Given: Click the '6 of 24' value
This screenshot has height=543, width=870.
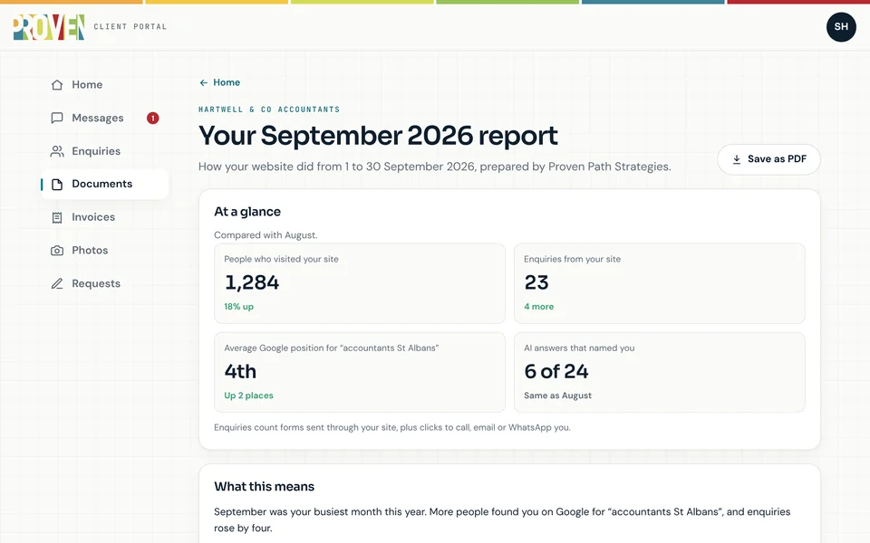Looking at the screenshot, I should pos(556,372).
